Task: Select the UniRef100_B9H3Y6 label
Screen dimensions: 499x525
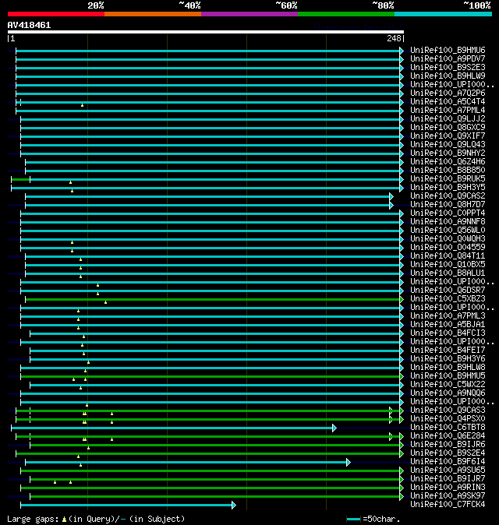Action: point(448,359)
